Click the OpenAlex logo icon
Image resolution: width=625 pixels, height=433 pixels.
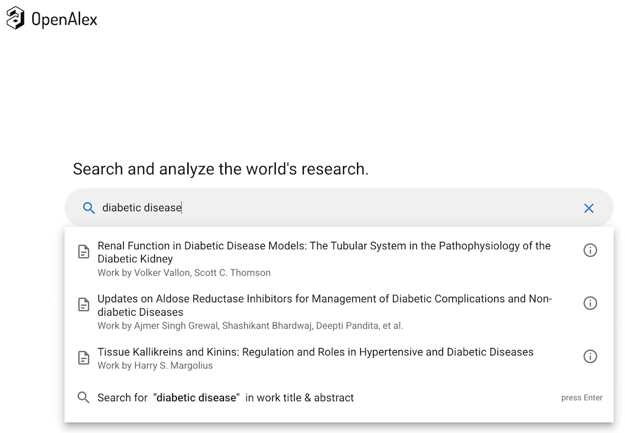point(15,18)
